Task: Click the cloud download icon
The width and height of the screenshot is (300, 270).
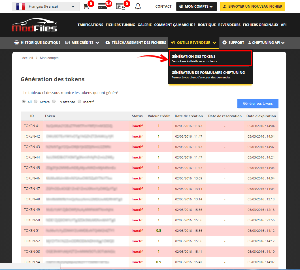Action: point(108,43)
